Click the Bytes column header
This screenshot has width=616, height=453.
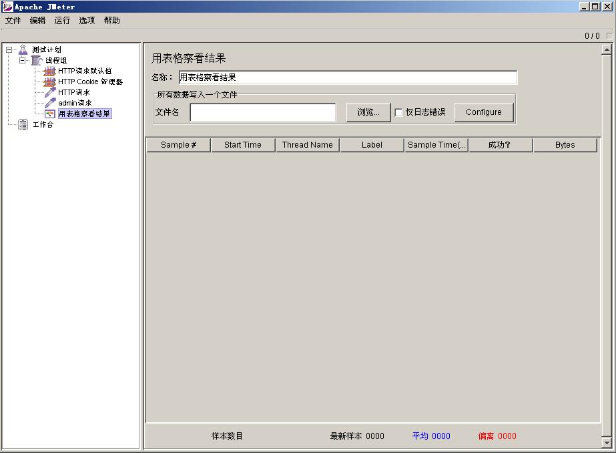tap(565, 145)
